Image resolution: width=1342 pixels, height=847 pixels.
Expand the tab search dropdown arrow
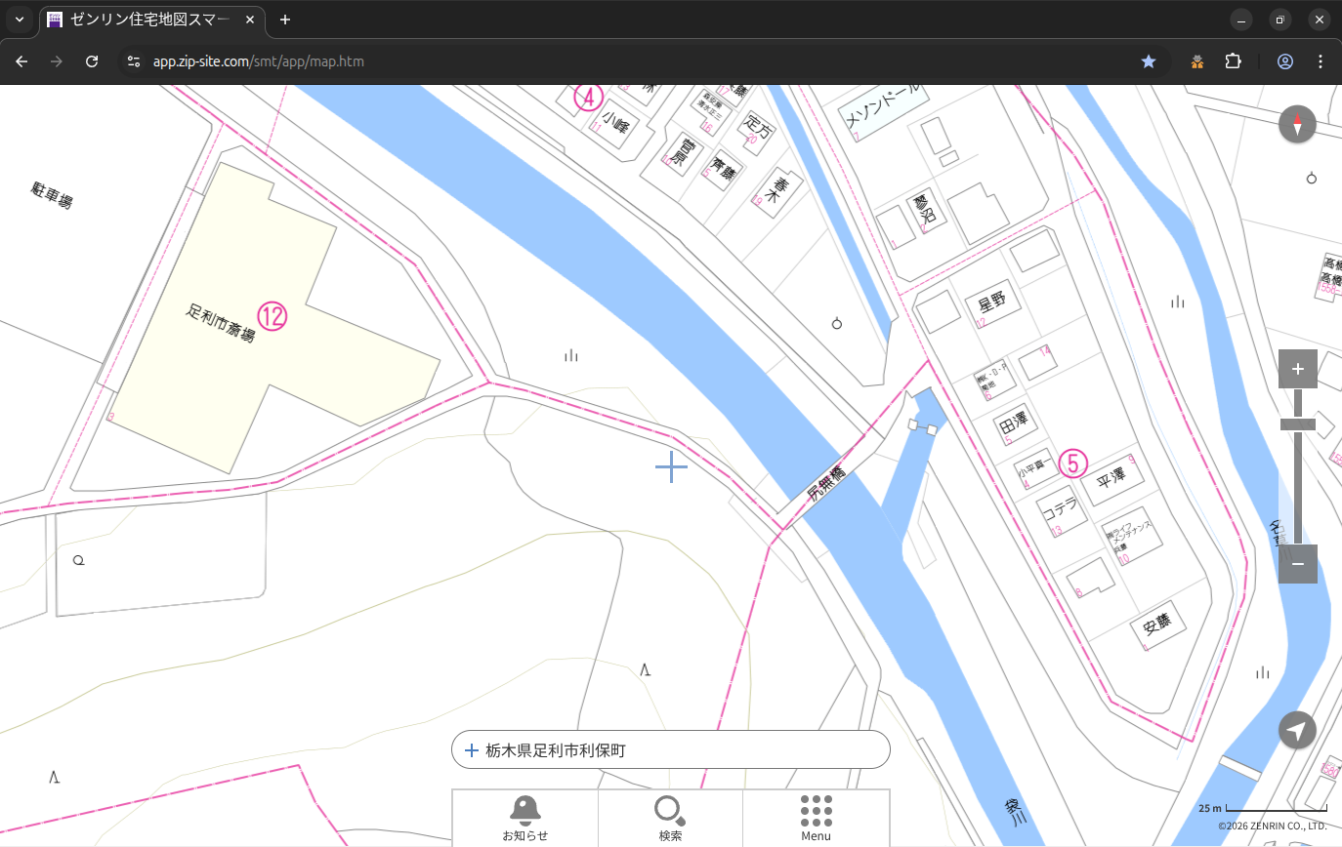point(20,20)
